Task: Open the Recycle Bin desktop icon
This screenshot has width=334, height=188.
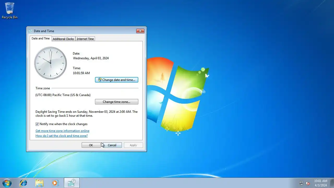Action: (10, 10)
